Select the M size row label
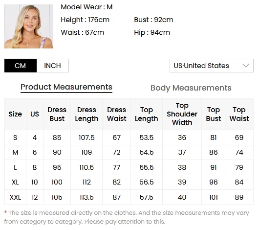Screen dimensions: 259x230 15,152
